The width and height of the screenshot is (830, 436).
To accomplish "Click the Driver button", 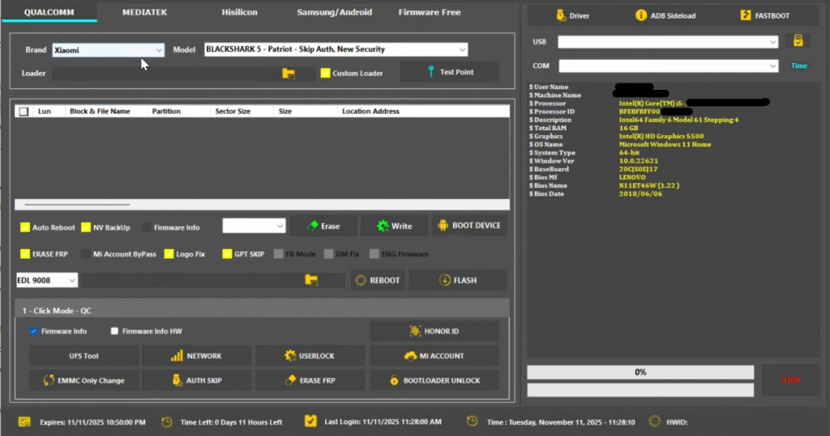I will tap(573, 16).
